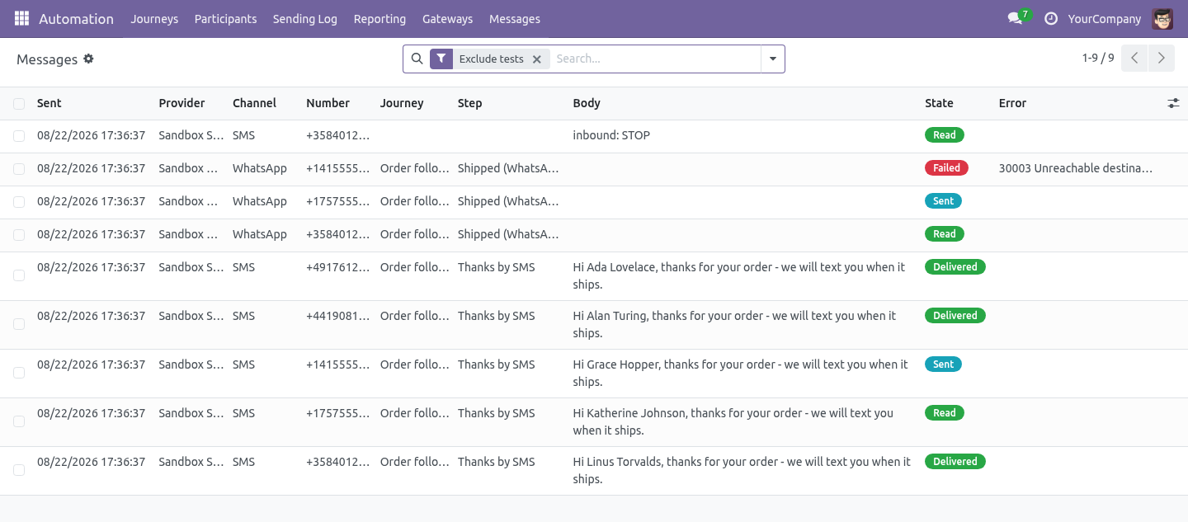Open the Journeys menu
The width and height of the screenshot is (1188, 522).
[154, 18]
